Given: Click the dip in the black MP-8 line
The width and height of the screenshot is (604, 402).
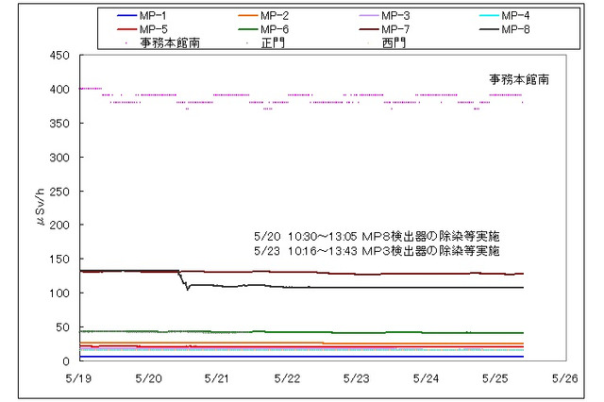Looking at the screenshot, I should 187,288.
